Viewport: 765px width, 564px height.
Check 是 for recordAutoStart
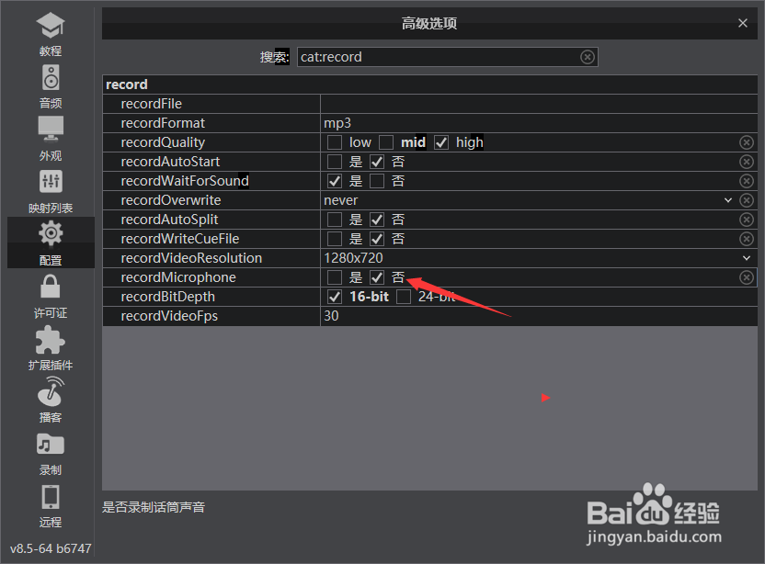click(334, 162)
